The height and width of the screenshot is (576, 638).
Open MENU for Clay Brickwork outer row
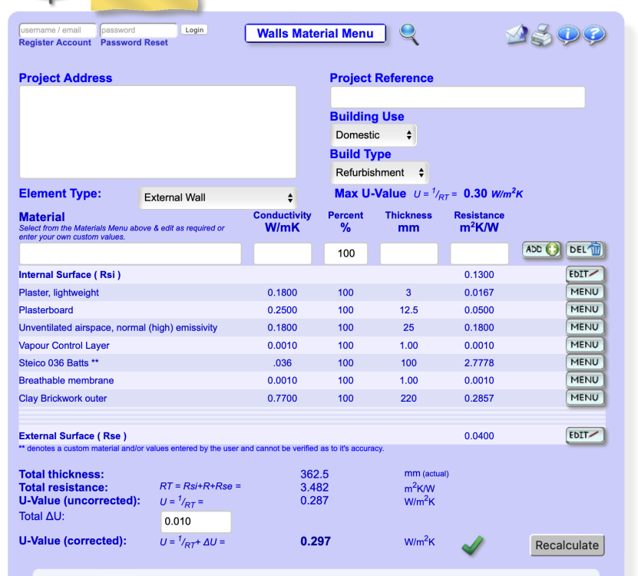click(x=585, y=398)
